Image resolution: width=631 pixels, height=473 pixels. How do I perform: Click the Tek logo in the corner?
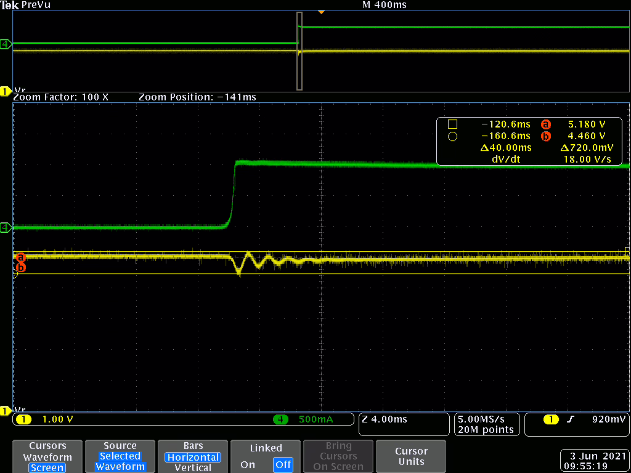pos(10,5)
